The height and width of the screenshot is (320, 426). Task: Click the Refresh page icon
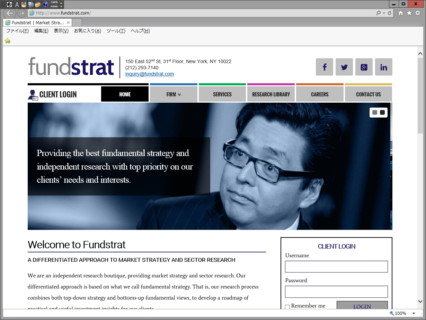point(390,13)
